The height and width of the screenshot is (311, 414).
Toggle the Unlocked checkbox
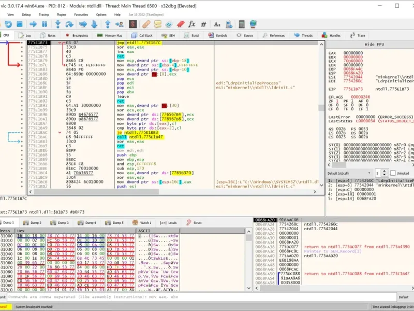pos(393,173)
